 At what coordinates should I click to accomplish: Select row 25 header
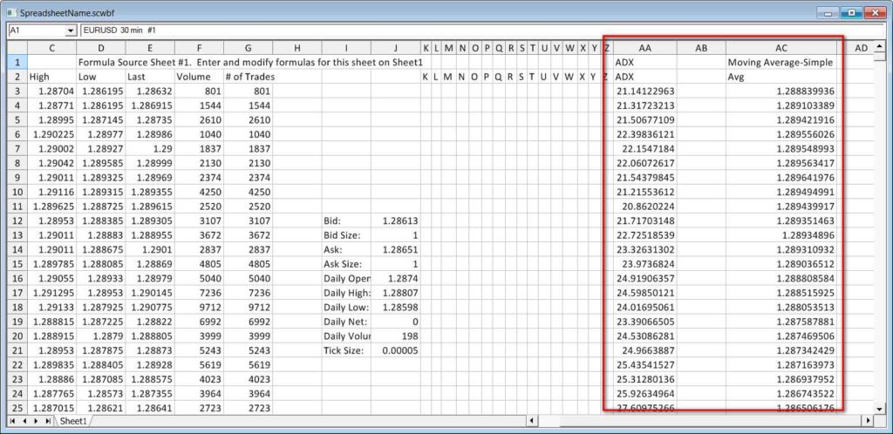17,408
